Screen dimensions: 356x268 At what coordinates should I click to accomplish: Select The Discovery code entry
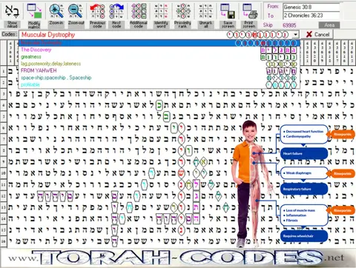click(159, 50)
